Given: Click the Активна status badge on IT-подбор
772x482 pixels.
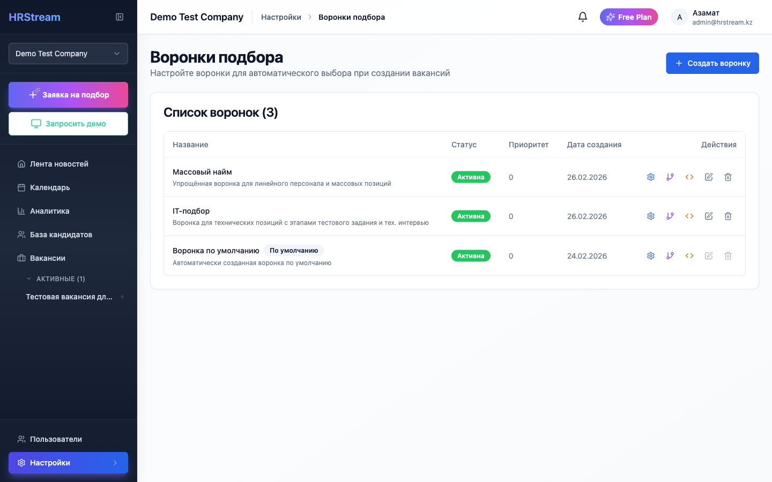Looking at the screenshot, I should click(471, 216).
